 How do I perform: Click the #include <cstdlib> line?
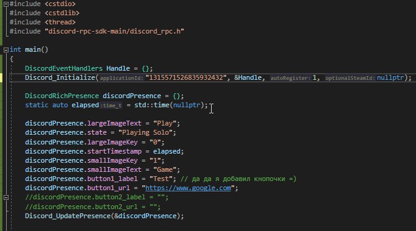45,13
